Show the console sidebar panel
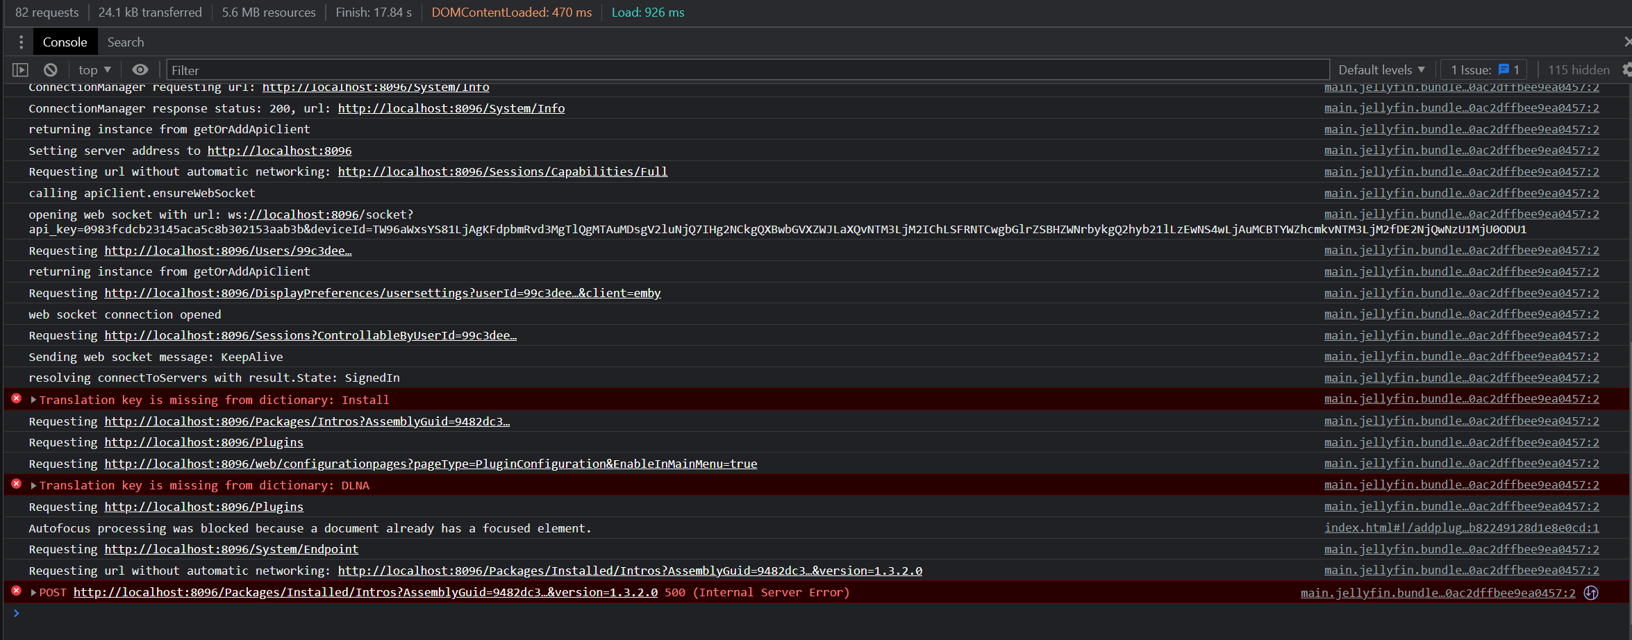 pyautogui.click(x=20, y=69)
